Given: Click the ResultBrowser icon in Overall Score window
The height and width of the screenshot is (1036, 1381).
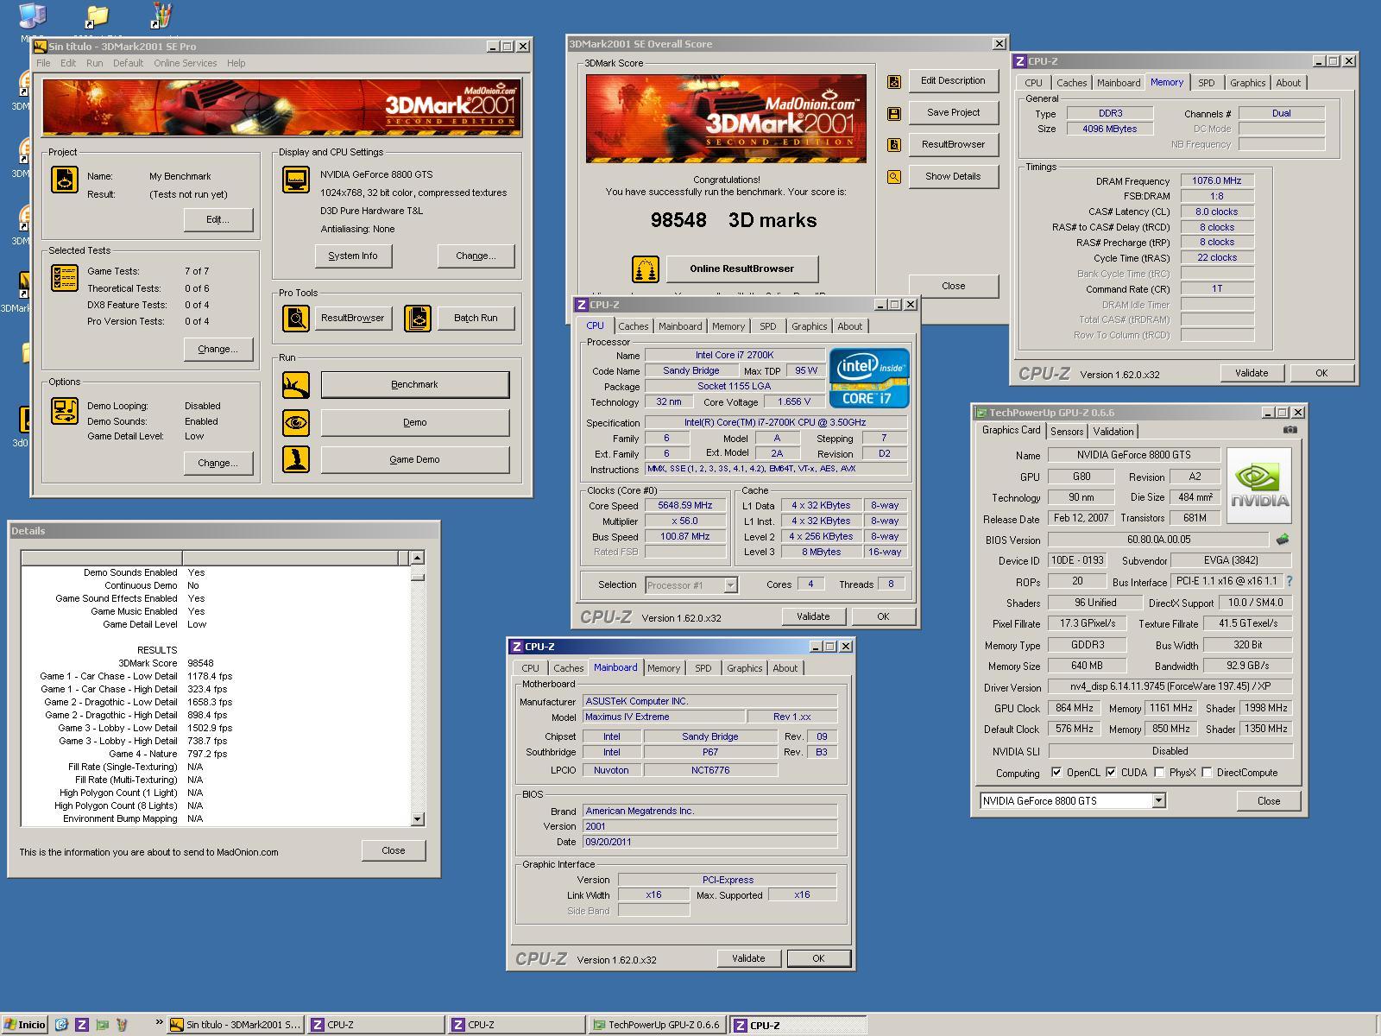Looking at the screenshot, I should (894, 145).
